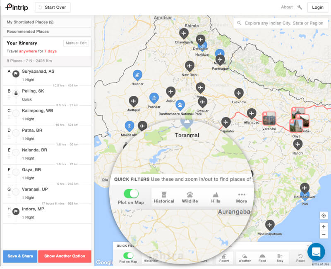The width and height of the screenshot is (331, 269).
Task: Change the '7 days' trip duration
Action: 50,51
